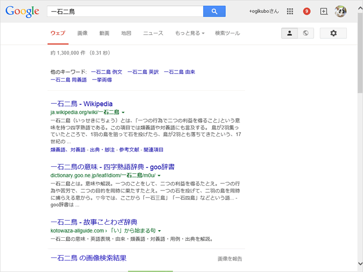Screen dimensions: 363x272
Task: Click 「い」から始まる句 breadcrumb
Action: (x=133, y=231)
